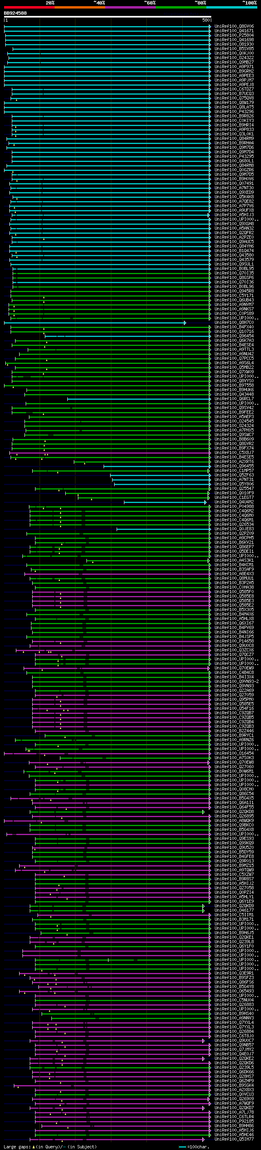
Task: Click the purple alignment bar of UniRef100_C5X8J7
Action: coord(110,452)
